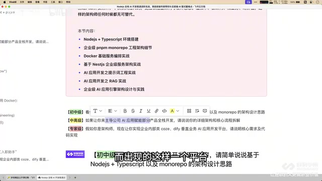Click the Docker 基础服务编排实战 bullet

106,56
